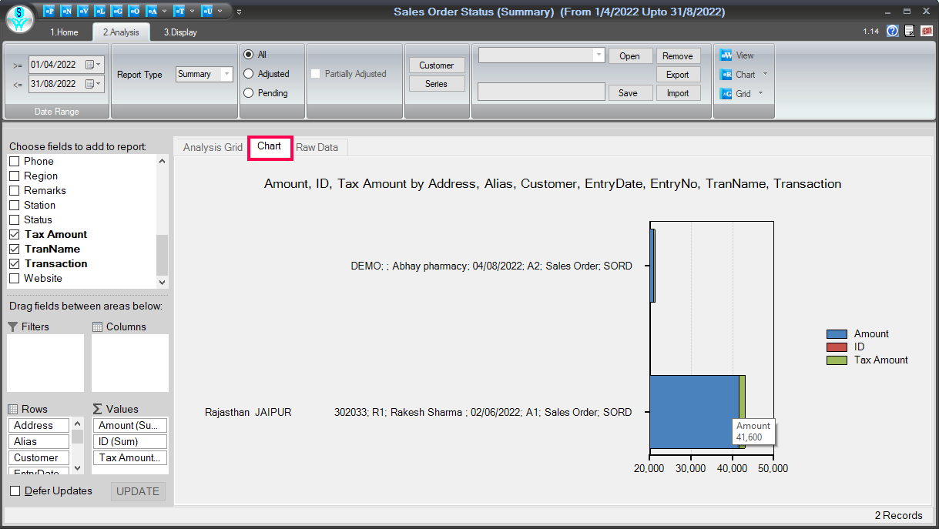Switch to the Raw Data tab

(x=317, y=147)
